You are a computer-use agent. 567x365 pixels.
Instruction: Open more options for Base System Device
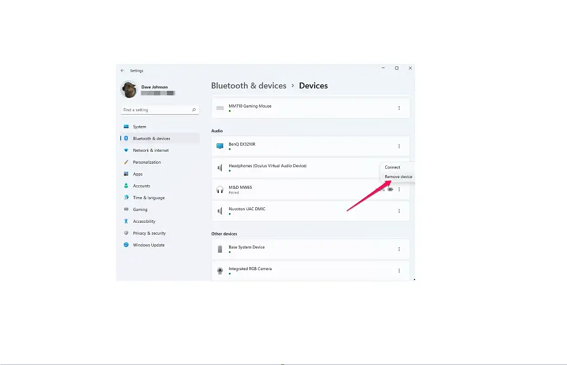pos(399,249)
